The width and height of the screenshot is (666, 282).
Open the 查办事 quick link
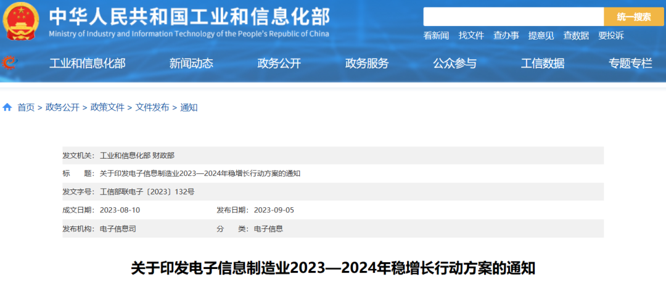pyautogui.click(x=506, y=36)
